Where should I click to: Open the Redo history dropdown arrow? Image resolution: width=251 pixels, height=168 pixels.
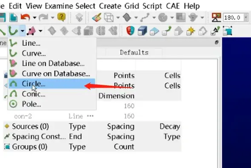53,17
